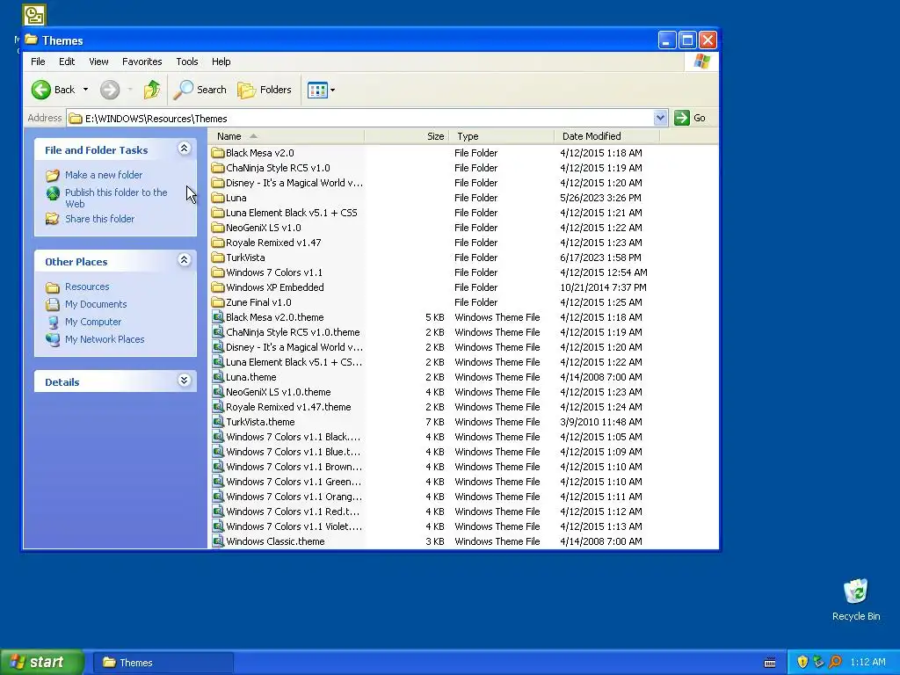Viewport: 900px width, 675px height.
Task: Select Windows 7 Colors v1.1 Green theme name
Action: 294,482
